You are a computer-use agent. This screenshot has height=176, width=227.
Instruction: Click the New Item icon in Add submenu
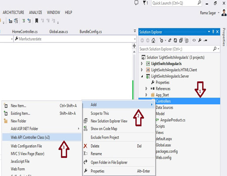click(6, 106)
